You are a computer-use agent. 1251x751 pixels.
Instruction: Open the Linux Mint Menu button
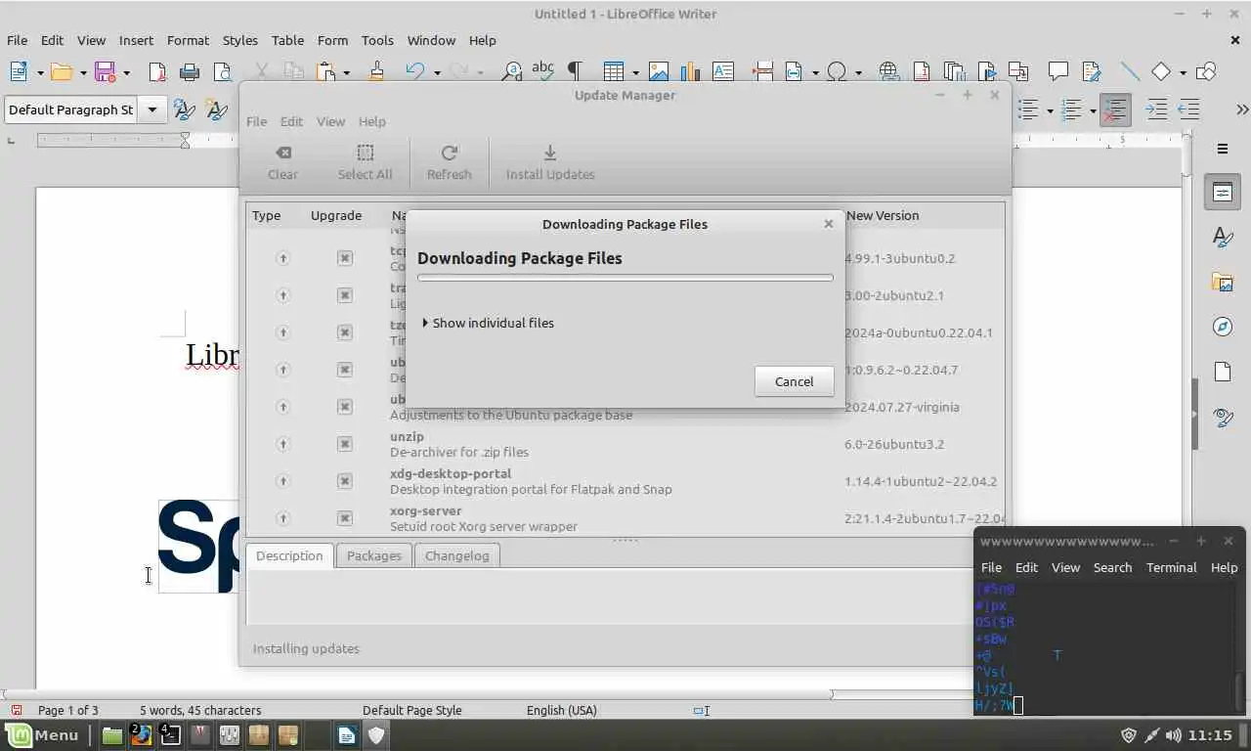coord(43,734)
